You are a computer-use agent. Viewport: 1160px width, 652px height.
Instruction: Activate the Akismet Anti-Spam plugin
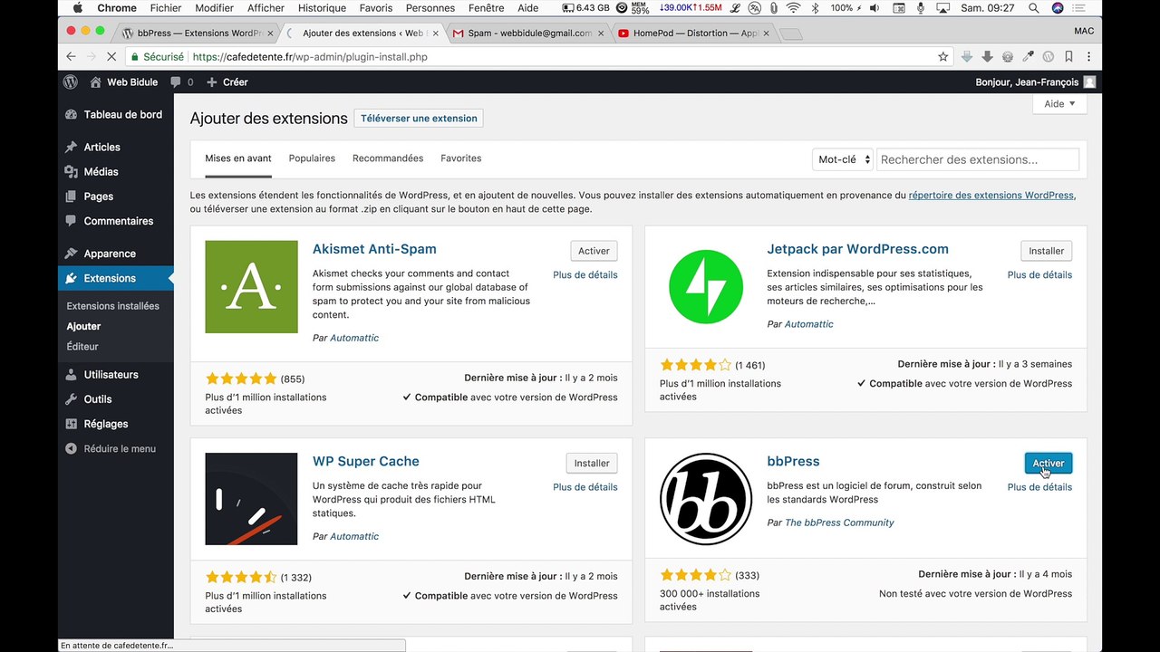[594, 251]
